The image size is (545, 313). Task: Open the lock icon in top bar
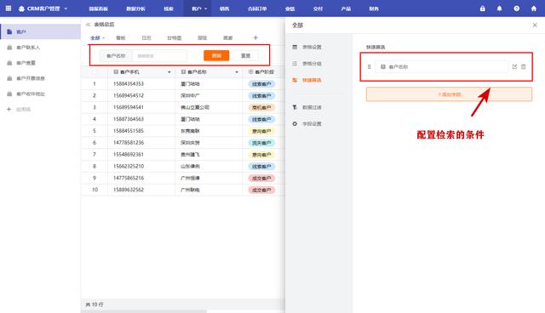(x=483, y=9)
